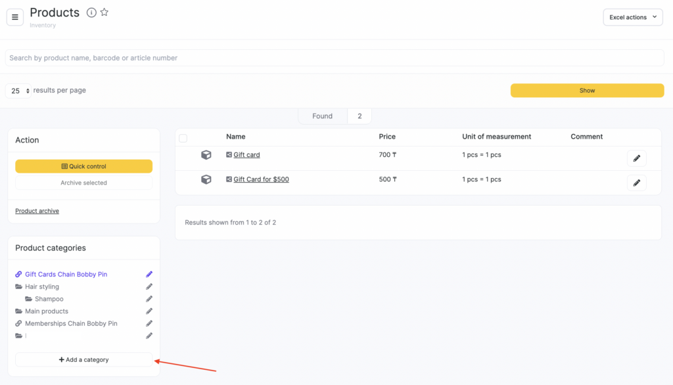Viewport: 673px width, 385px height.
Task: Edit Gift Card for $500 via pencil icon
Action: point(636,183)
